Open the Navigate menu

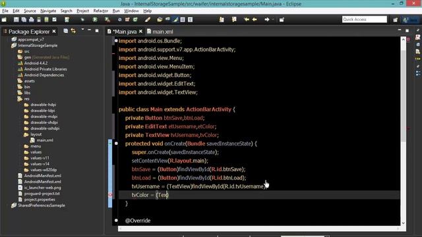(48, 11)
